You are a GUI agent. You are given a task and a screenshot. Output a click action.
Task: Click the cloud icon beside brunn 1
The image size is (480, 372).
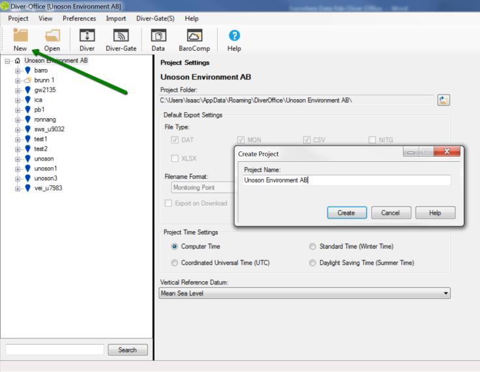pyautogui.click(x=28, y=80)
